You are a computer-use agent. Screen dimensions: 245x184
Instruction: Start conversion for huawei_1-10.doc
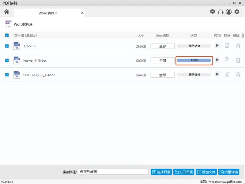point(217,60)
